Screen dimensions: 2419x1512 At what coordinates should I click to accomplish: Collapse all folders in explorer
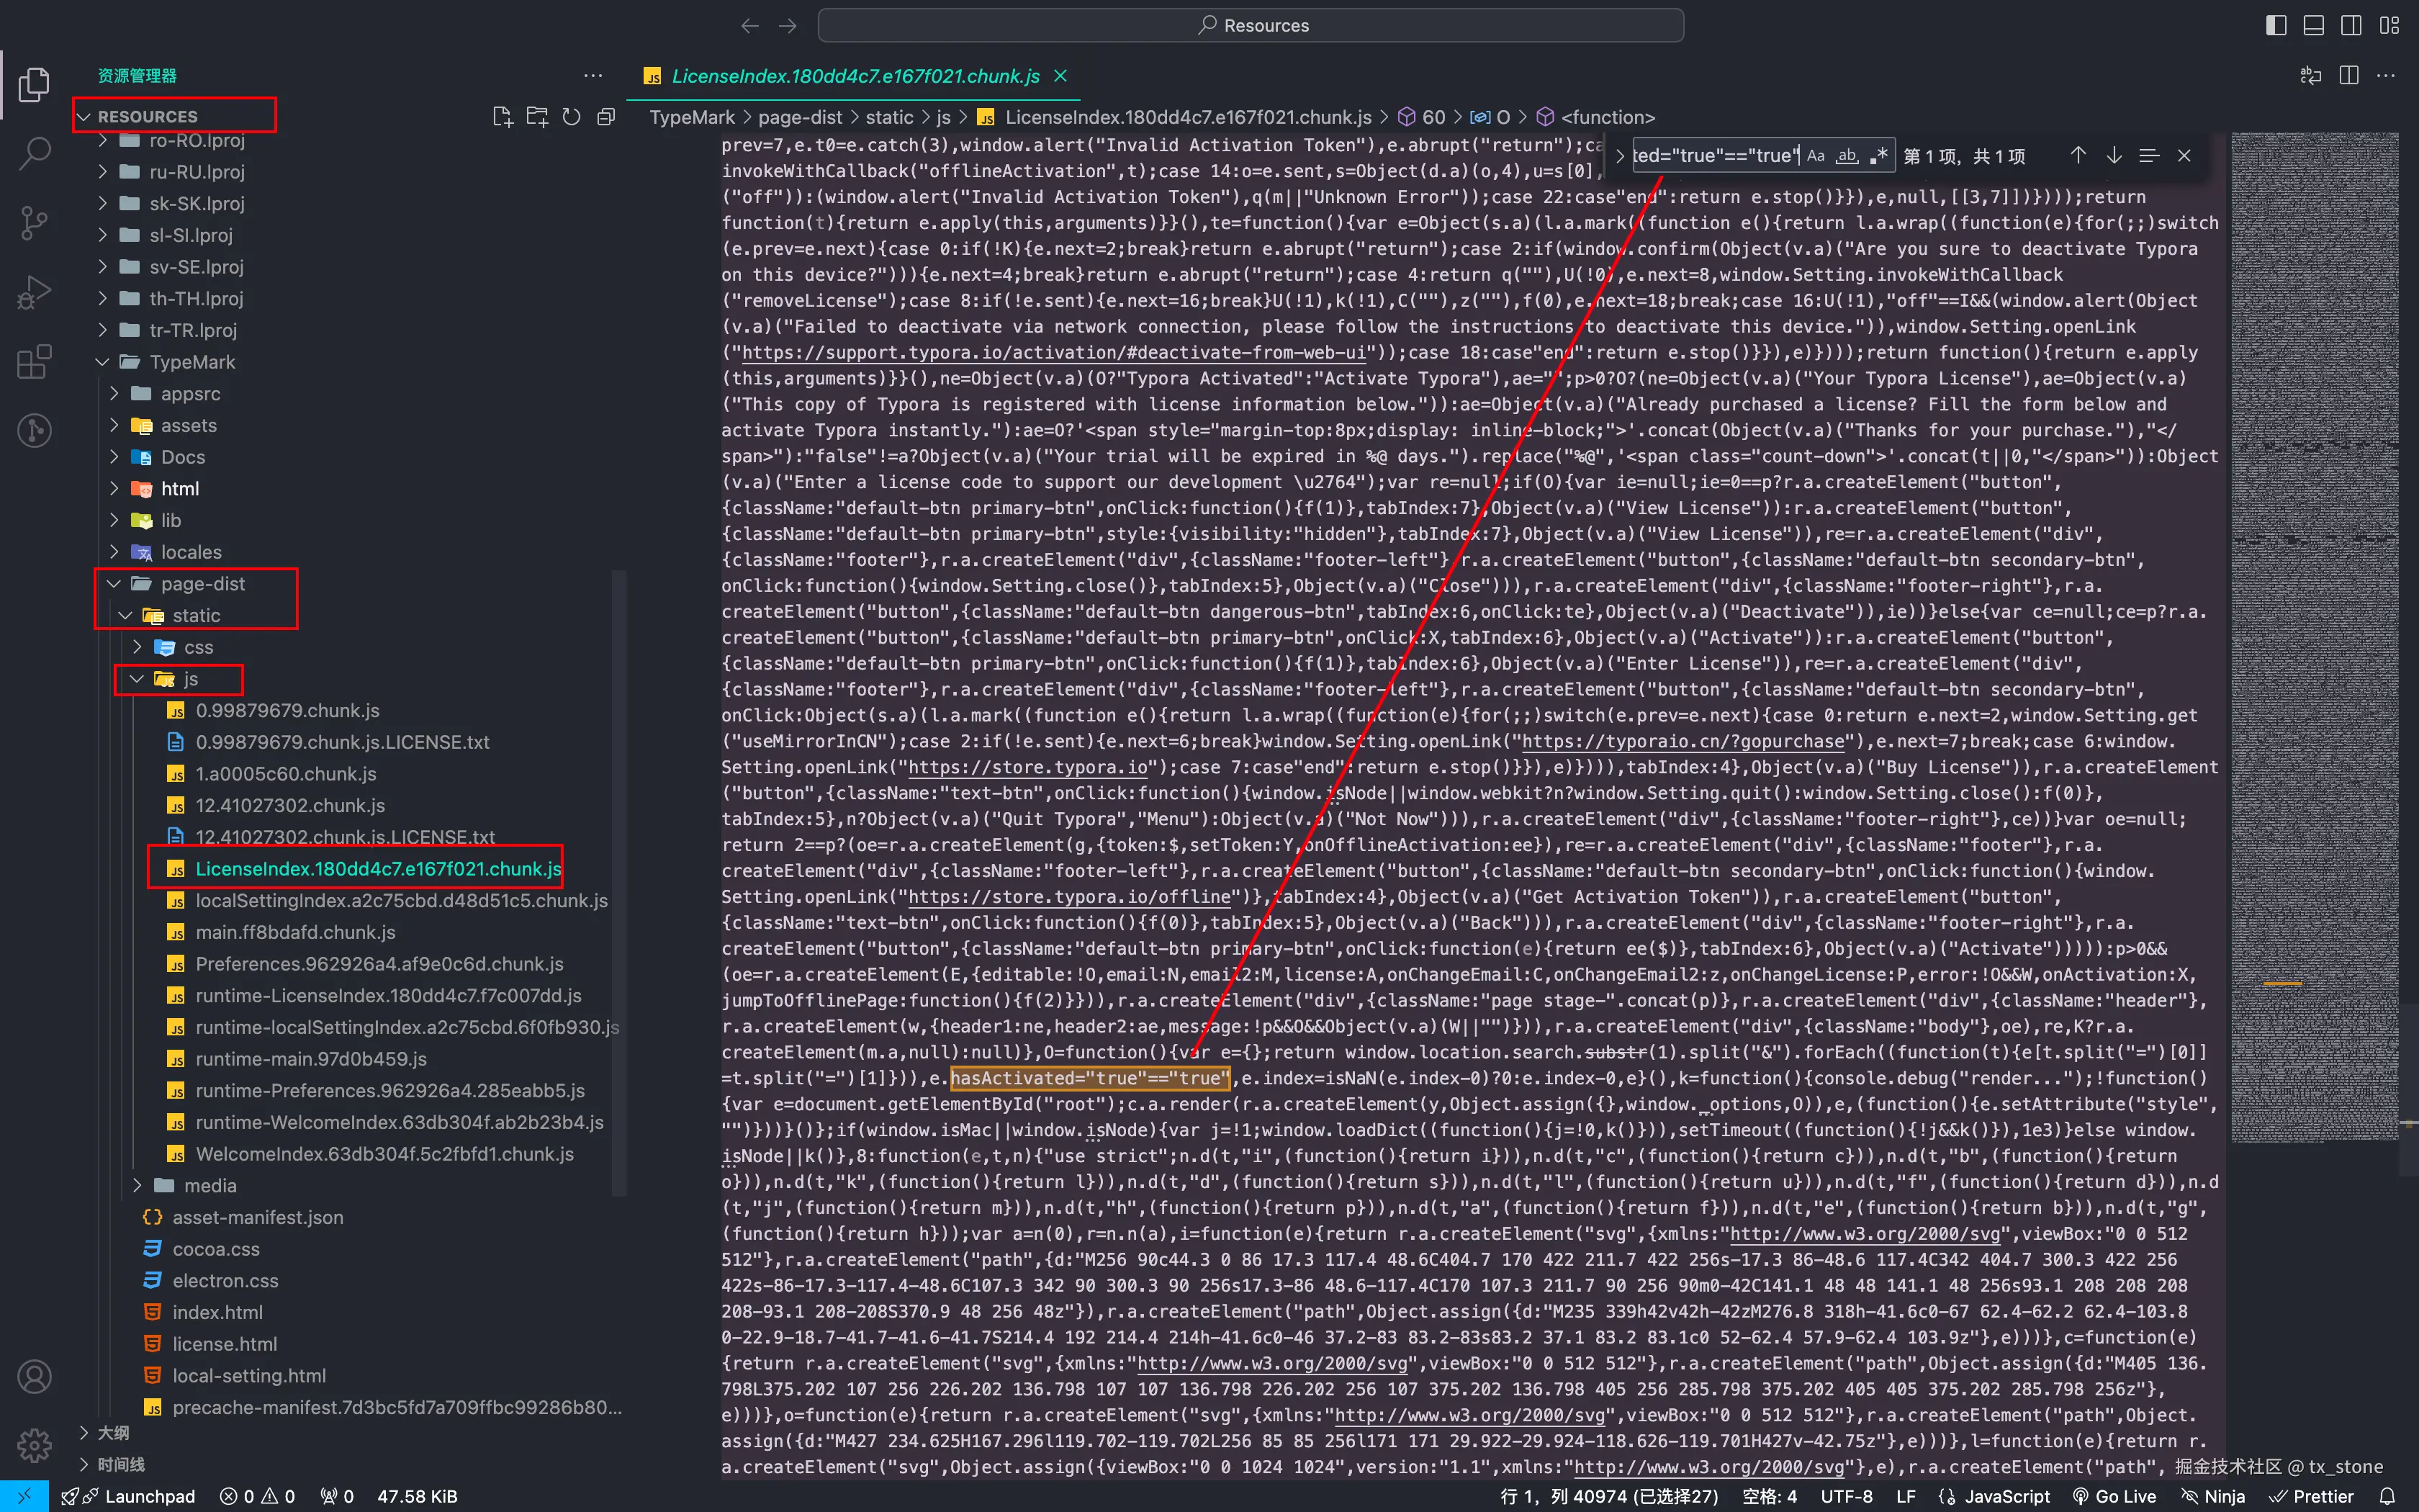605,117
